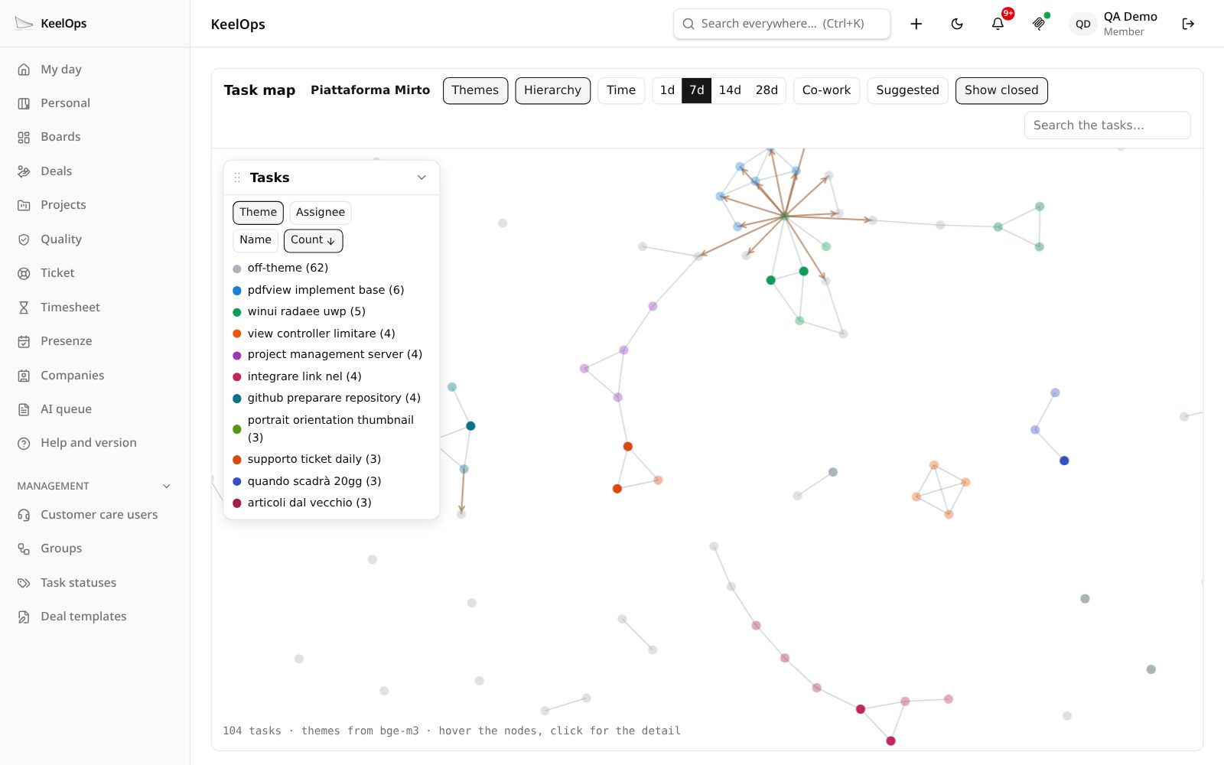Click the off-theme gray swatch
This screenshot has width=1224, height=765.
click(x=237, y=269)
